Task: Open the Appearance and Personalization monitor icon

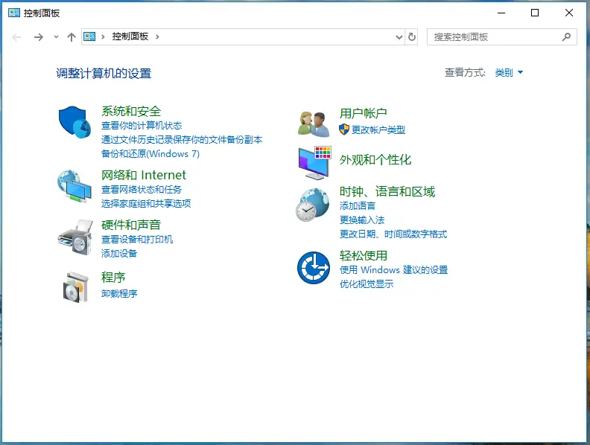Action: coord(314,163)
